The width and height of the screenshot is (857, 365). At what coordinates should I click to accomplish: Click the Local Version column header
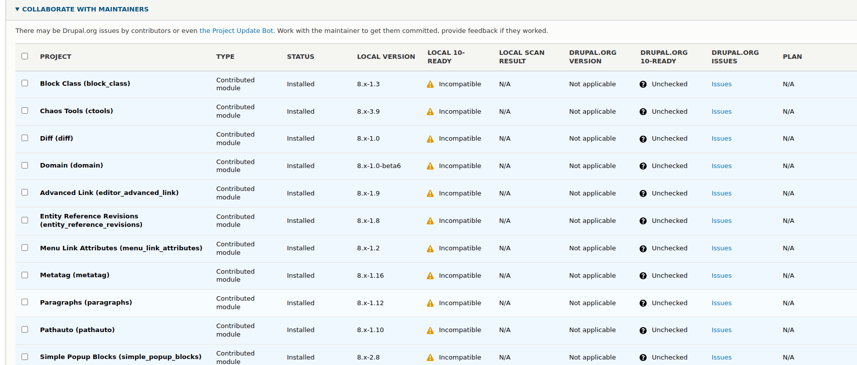(386, 57)
